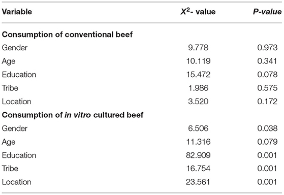Click the Location value 23.561
This screenshot has height=195, width=284.
198,182
